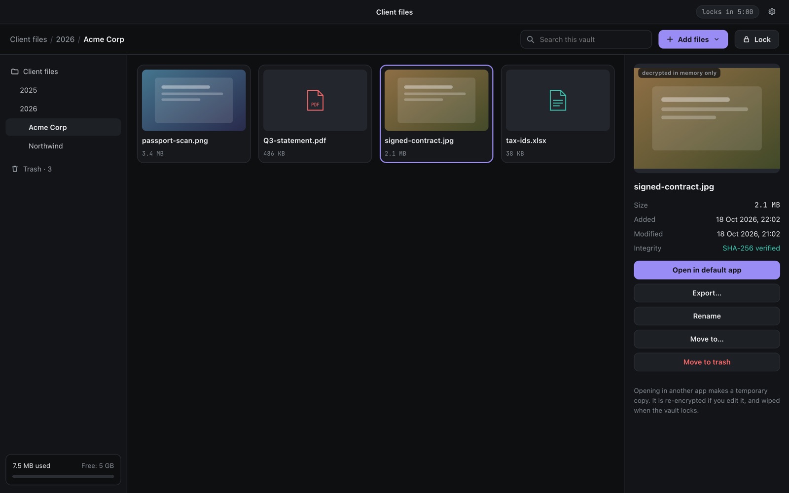Click signed-contract.jpg title in details panel
The image size is (789, 493).
[674, 187]
